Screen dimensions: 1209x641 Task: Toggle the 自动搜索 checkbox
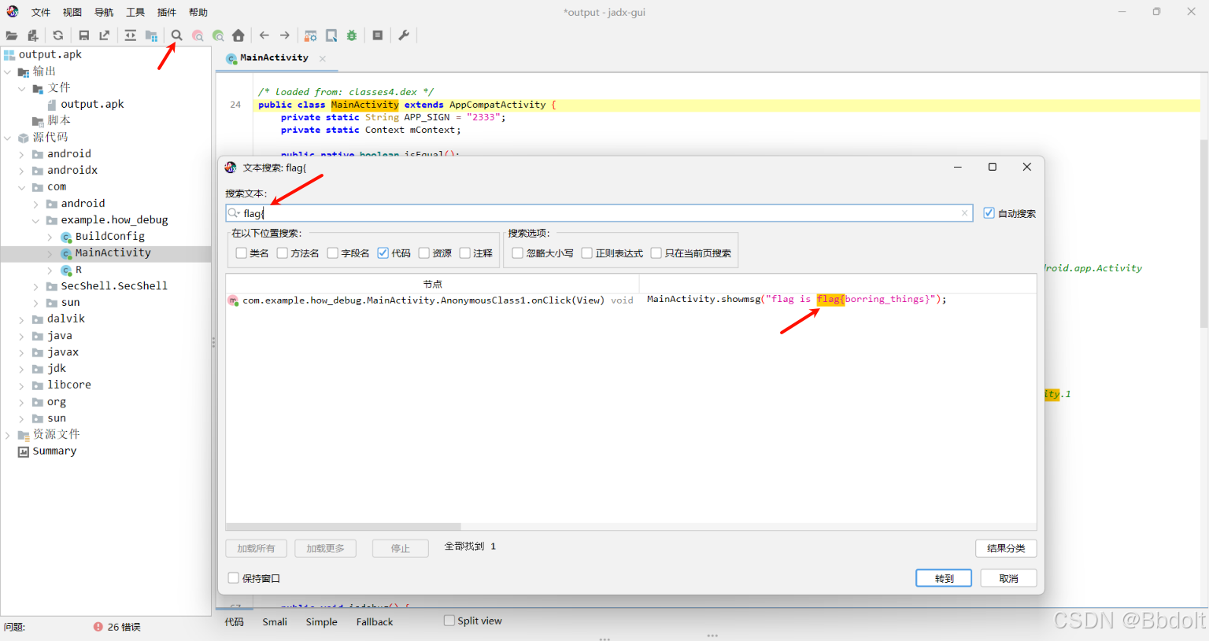click(x=989, y=213)
